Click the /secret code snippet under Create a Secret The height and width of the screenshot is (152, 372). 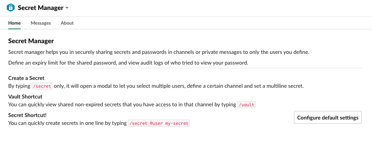coord(42,86)
